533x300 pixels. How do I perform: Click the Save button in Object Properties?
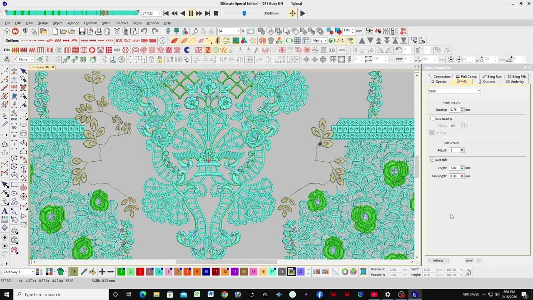pos(469,261)
